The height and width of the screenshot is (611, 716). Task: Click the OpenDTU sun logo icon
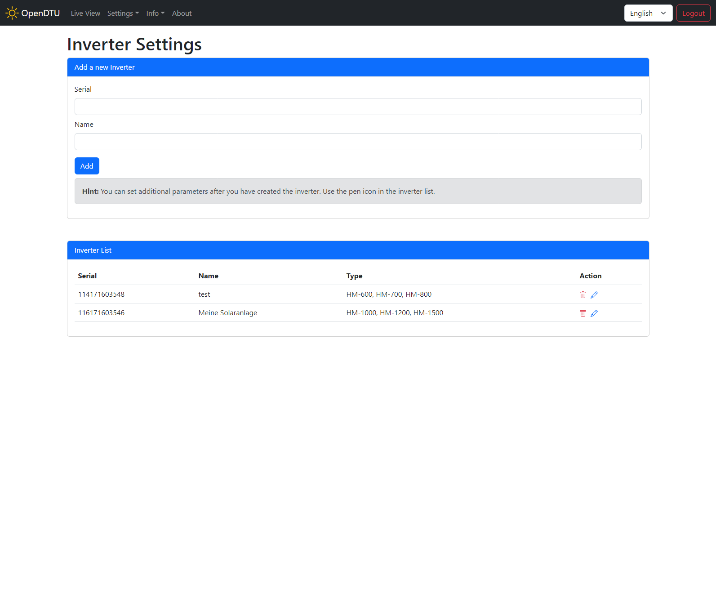tap(12, 13)
